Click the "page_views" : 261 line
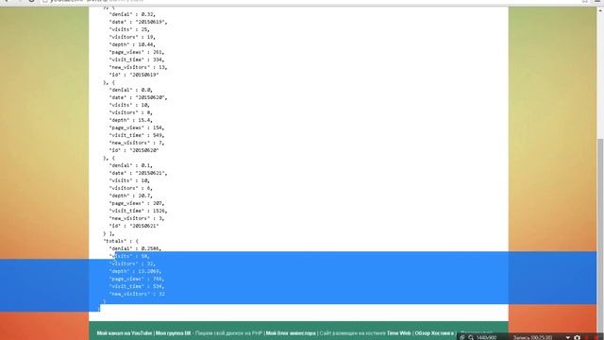Viewport: 604px width, 340px height. [137, 52]
